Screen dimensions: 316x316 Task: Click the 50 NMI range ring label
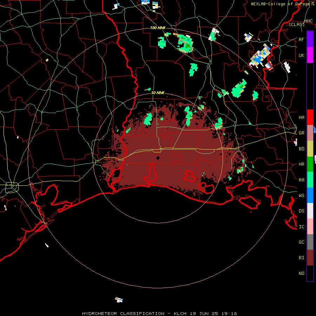click(158, 93)
